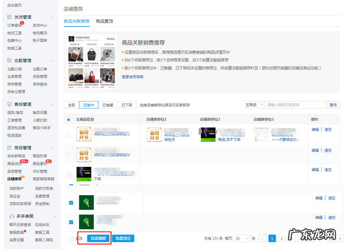The height and width of the screenshot is (249, 355).
Task: Switch to the 商品置顶 tab
Action: pos(104,21)
